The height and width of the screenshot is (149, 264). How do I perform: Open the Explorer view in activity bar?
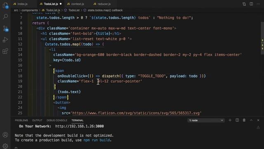[5, 5]
